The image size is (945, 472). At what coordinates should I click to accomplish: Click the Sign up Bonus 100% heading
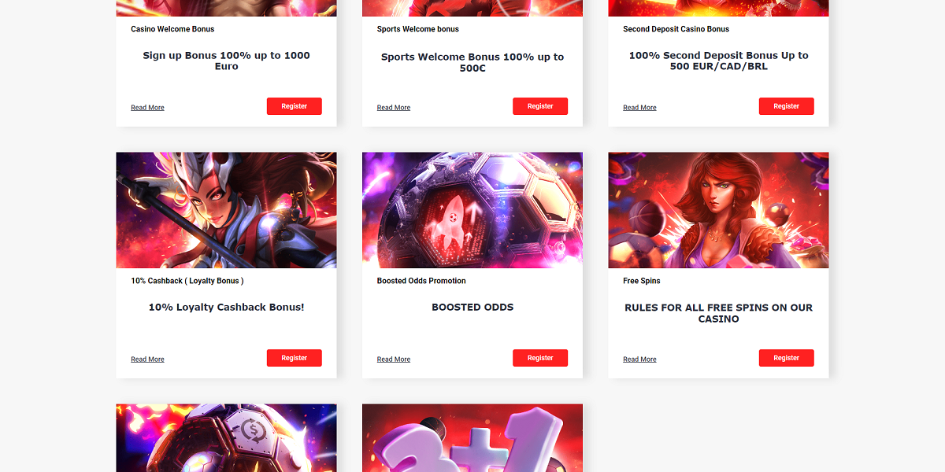(226, 61)
